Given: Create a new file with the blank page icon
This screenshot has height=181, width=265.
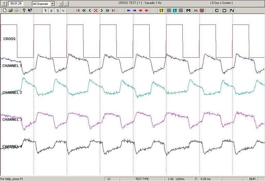Looking at the screenshot, I should [5, 11].
